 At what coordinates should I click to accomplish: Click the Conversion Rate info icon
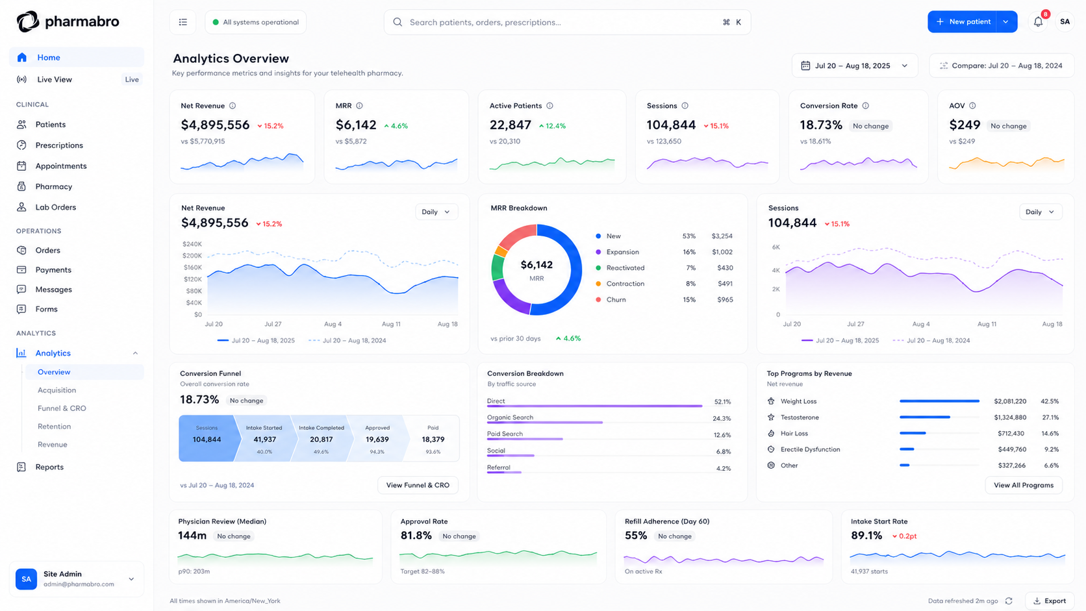[865, 106]
